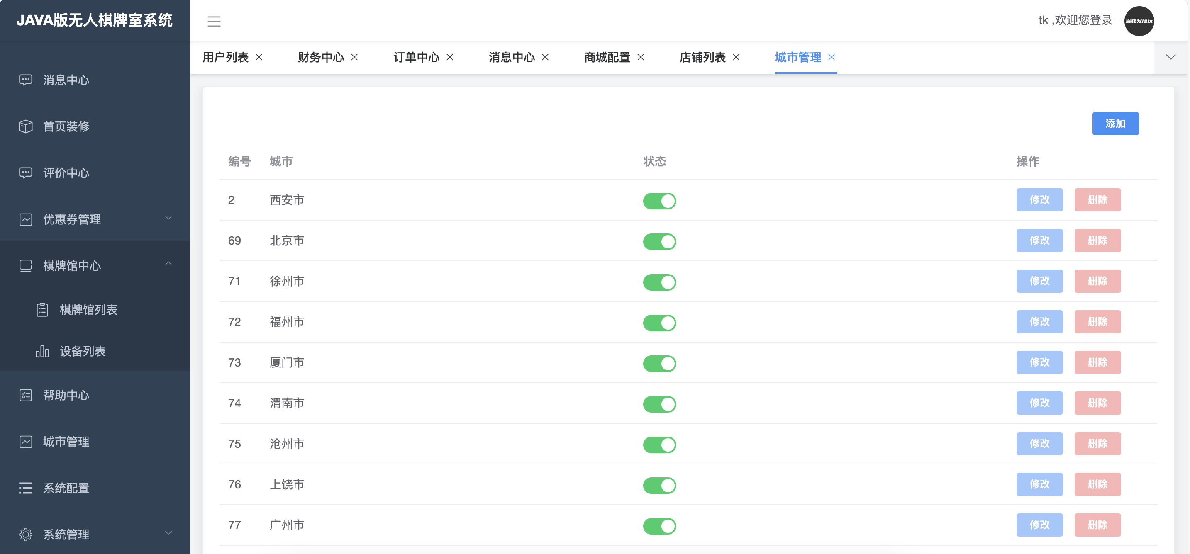Click 删除 for 厦门市
Viewport: 1190px width, 554px height.
click(1097, 362)
